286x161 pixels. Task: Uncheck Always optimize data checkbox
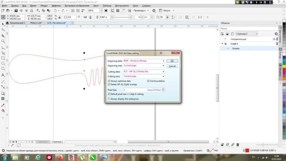click(x=109, y=81)
